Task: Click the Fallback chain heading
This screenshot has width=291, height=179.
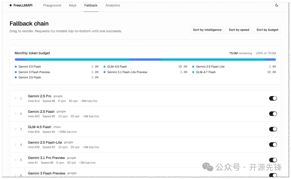Action: point(29,24)
